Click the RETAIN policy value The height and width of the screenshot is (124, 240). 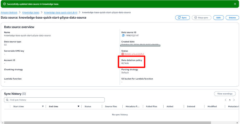(125, 63)
